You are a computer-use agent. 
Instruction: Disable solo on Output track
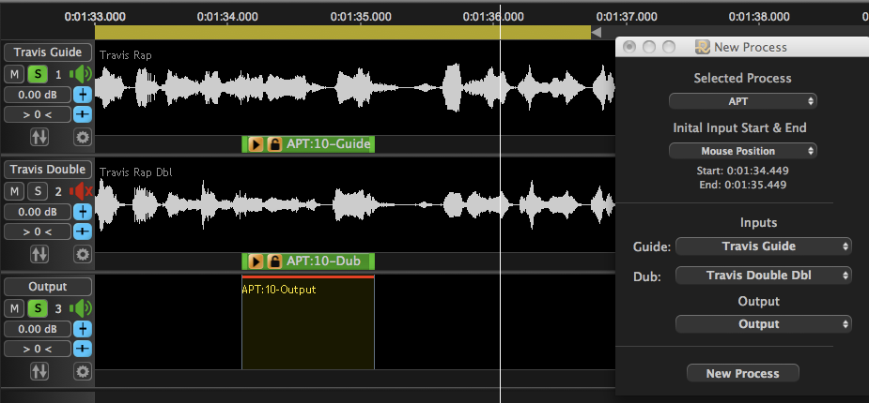click(37, 308)
